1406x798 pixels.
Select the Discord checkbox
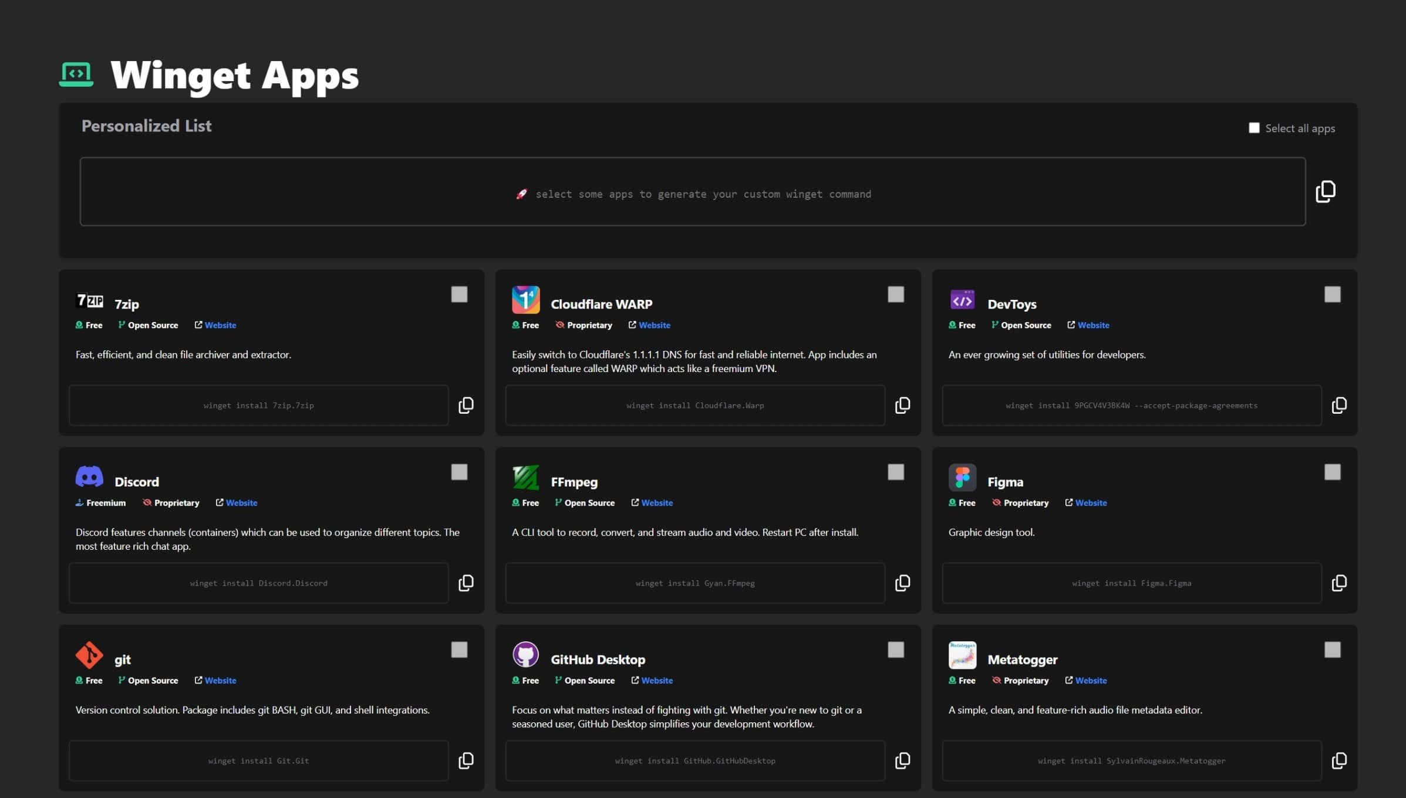pos(459,472)
